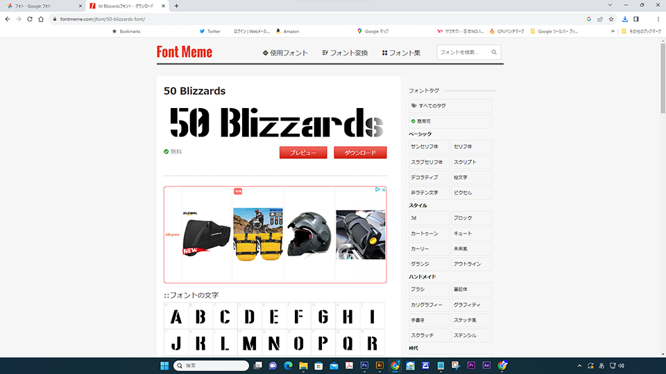Open Premiere Pro from the taskbar

pos(472,365)
